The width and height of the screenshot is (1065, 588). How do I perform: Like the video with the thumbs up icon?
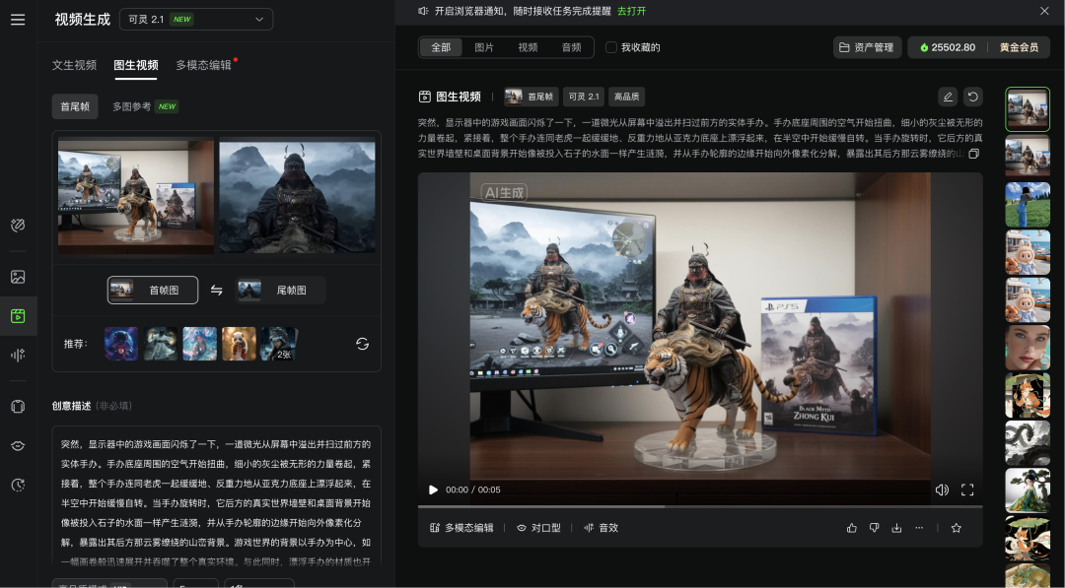pyautogui.click(x=852, y=528)
